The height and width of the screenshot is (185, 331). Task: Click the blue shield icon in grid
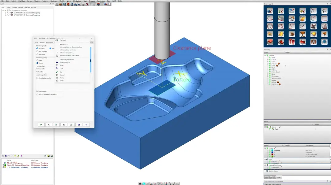click(x=324, y=42)
